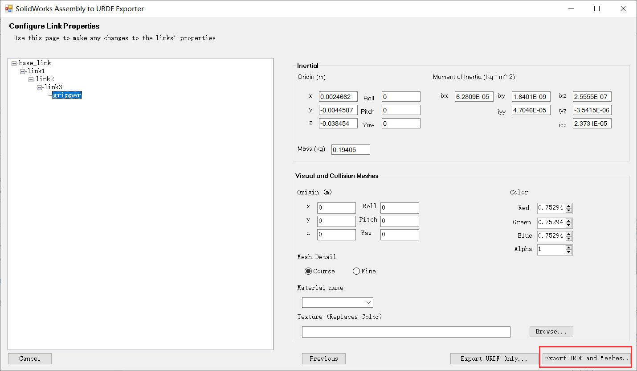Screen dimensions: 637x371
Task: Click the Texture file path field
Action: [x=406, y=331]
